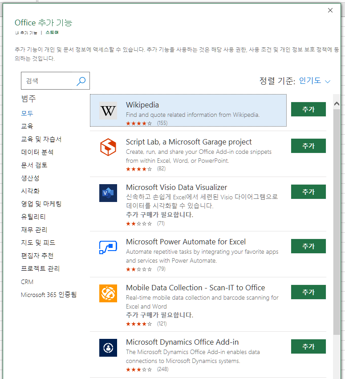The image size is (345, 379).
Task: Click the scrollbar up arrow
Action: point(337,104)
